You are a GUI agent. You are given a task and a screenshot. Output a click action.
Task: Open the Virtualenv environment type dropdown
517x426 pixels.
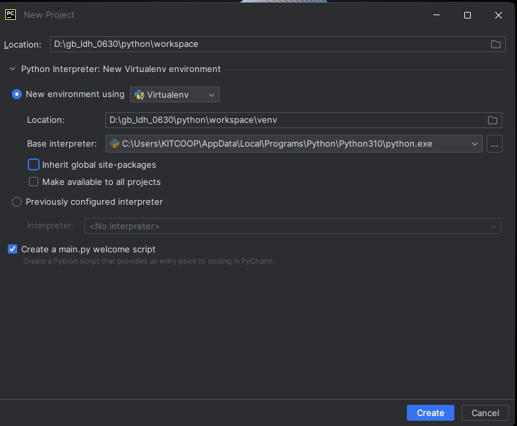[175, 94]
